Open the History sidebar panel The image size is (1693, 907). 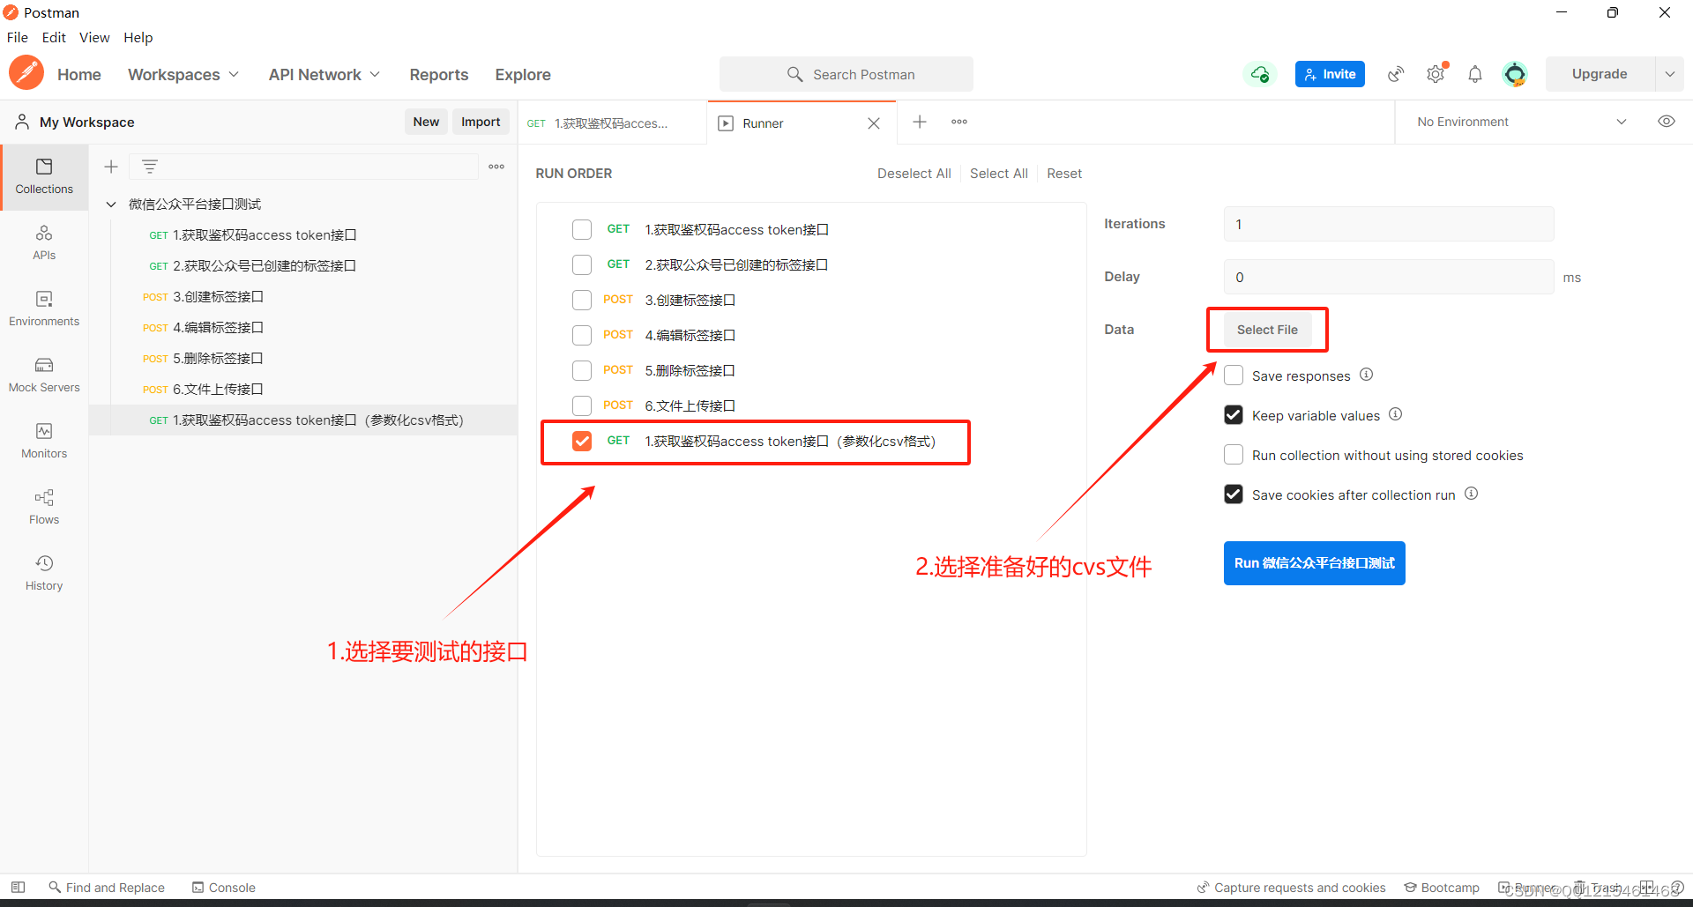[x=44, y=573]
